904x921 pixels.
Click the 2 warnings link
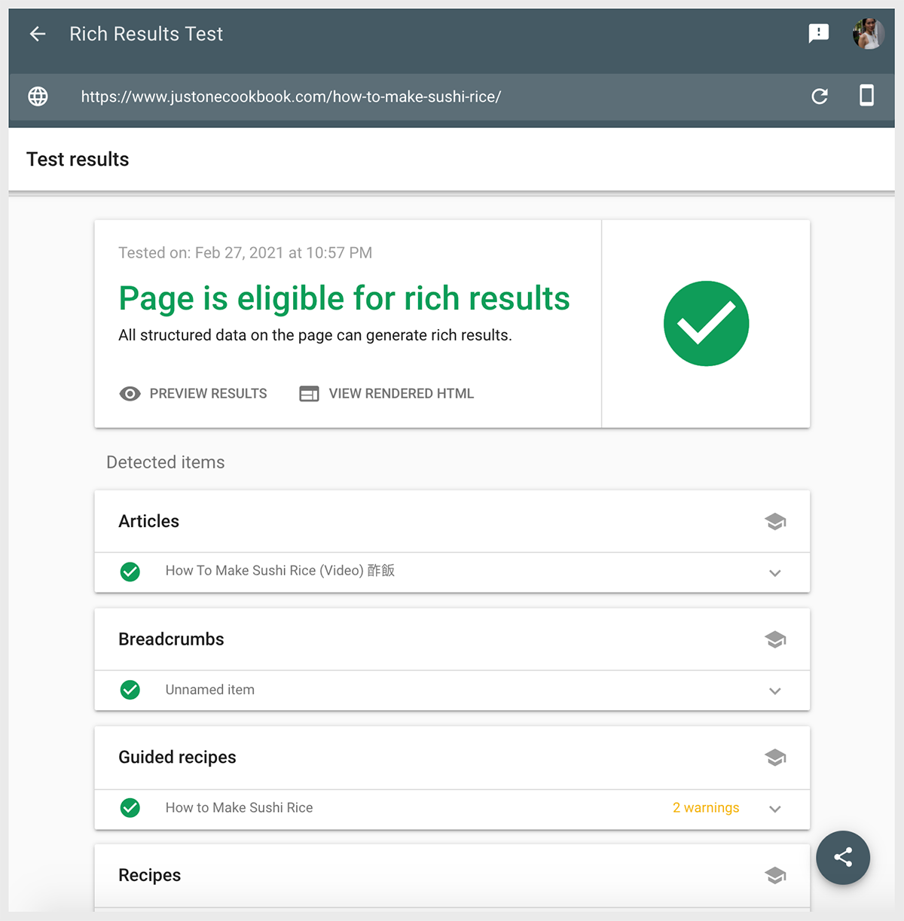705,807
